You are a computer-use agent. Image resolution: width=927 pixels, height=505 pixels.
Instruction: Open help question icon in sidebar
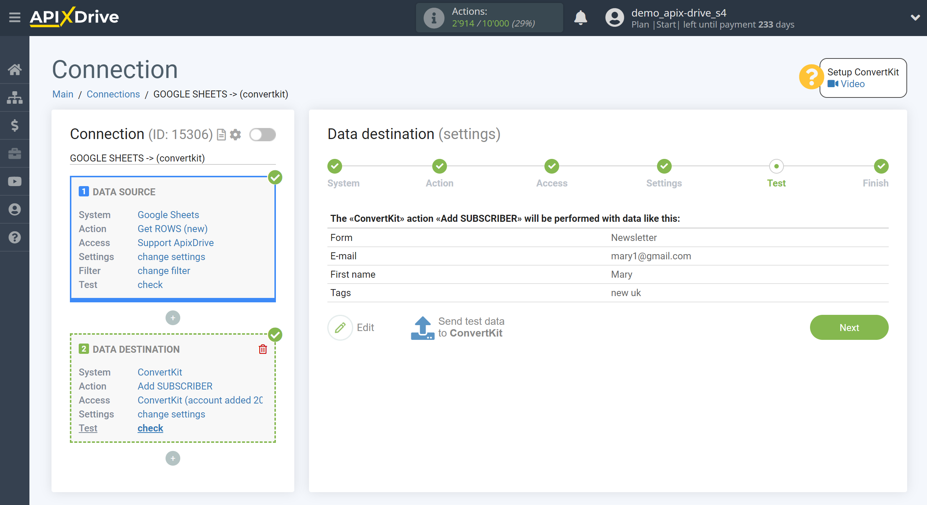[x=15, y=237]
